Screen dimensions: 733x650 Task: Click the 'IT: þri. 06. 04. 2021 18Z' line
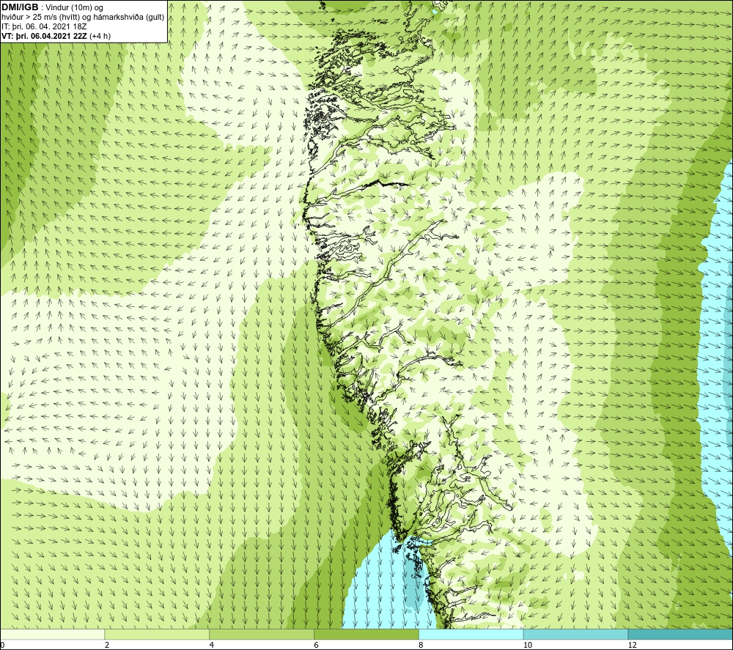44,26
